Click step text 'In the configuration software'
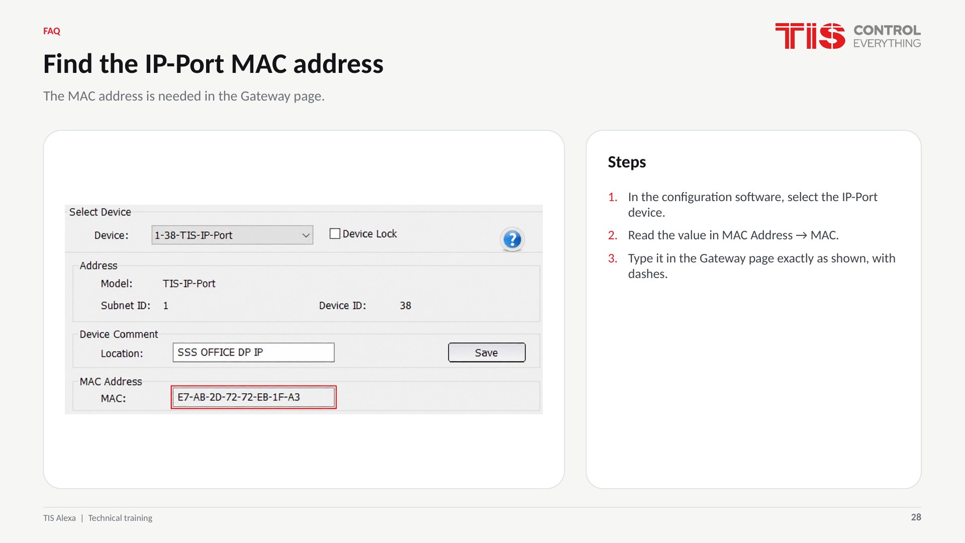The height and width of the screenshot is (543, 965). (752, 205)
